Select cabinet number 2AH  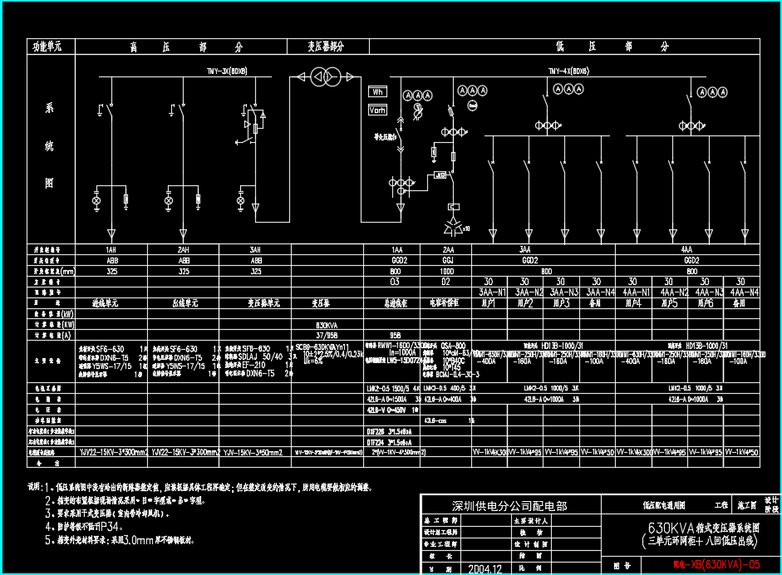(184, 249)
